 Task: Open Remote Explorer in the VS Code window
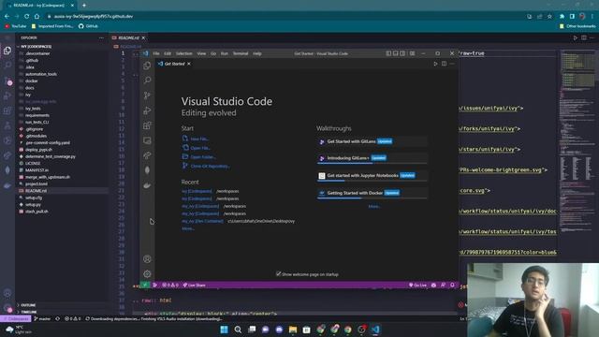click(147, 140)
